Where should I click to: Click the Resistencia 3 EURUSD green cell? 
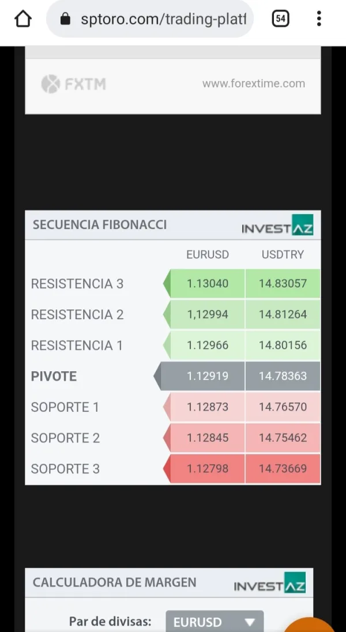pos(208,284)
